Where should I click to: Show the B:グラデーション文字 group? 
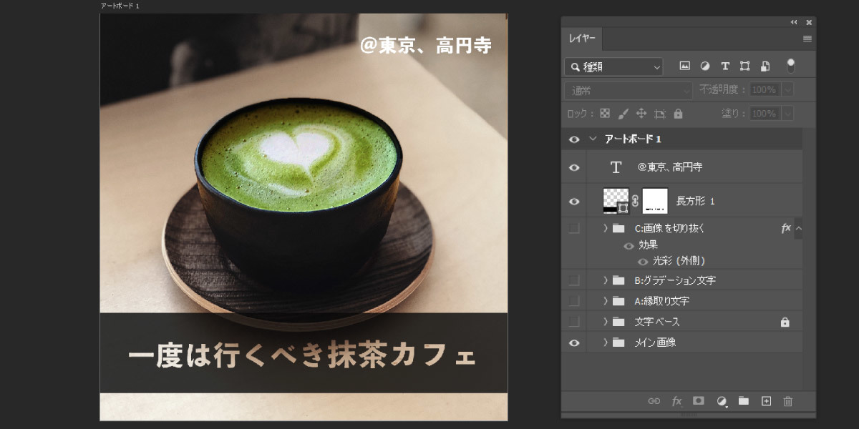(574, 280)
